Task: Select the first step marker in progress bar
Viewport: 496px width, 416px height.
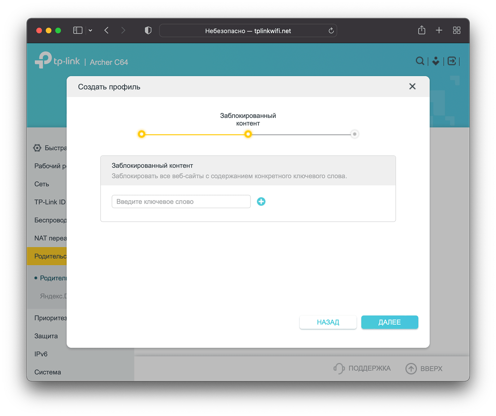Action: 142,134
